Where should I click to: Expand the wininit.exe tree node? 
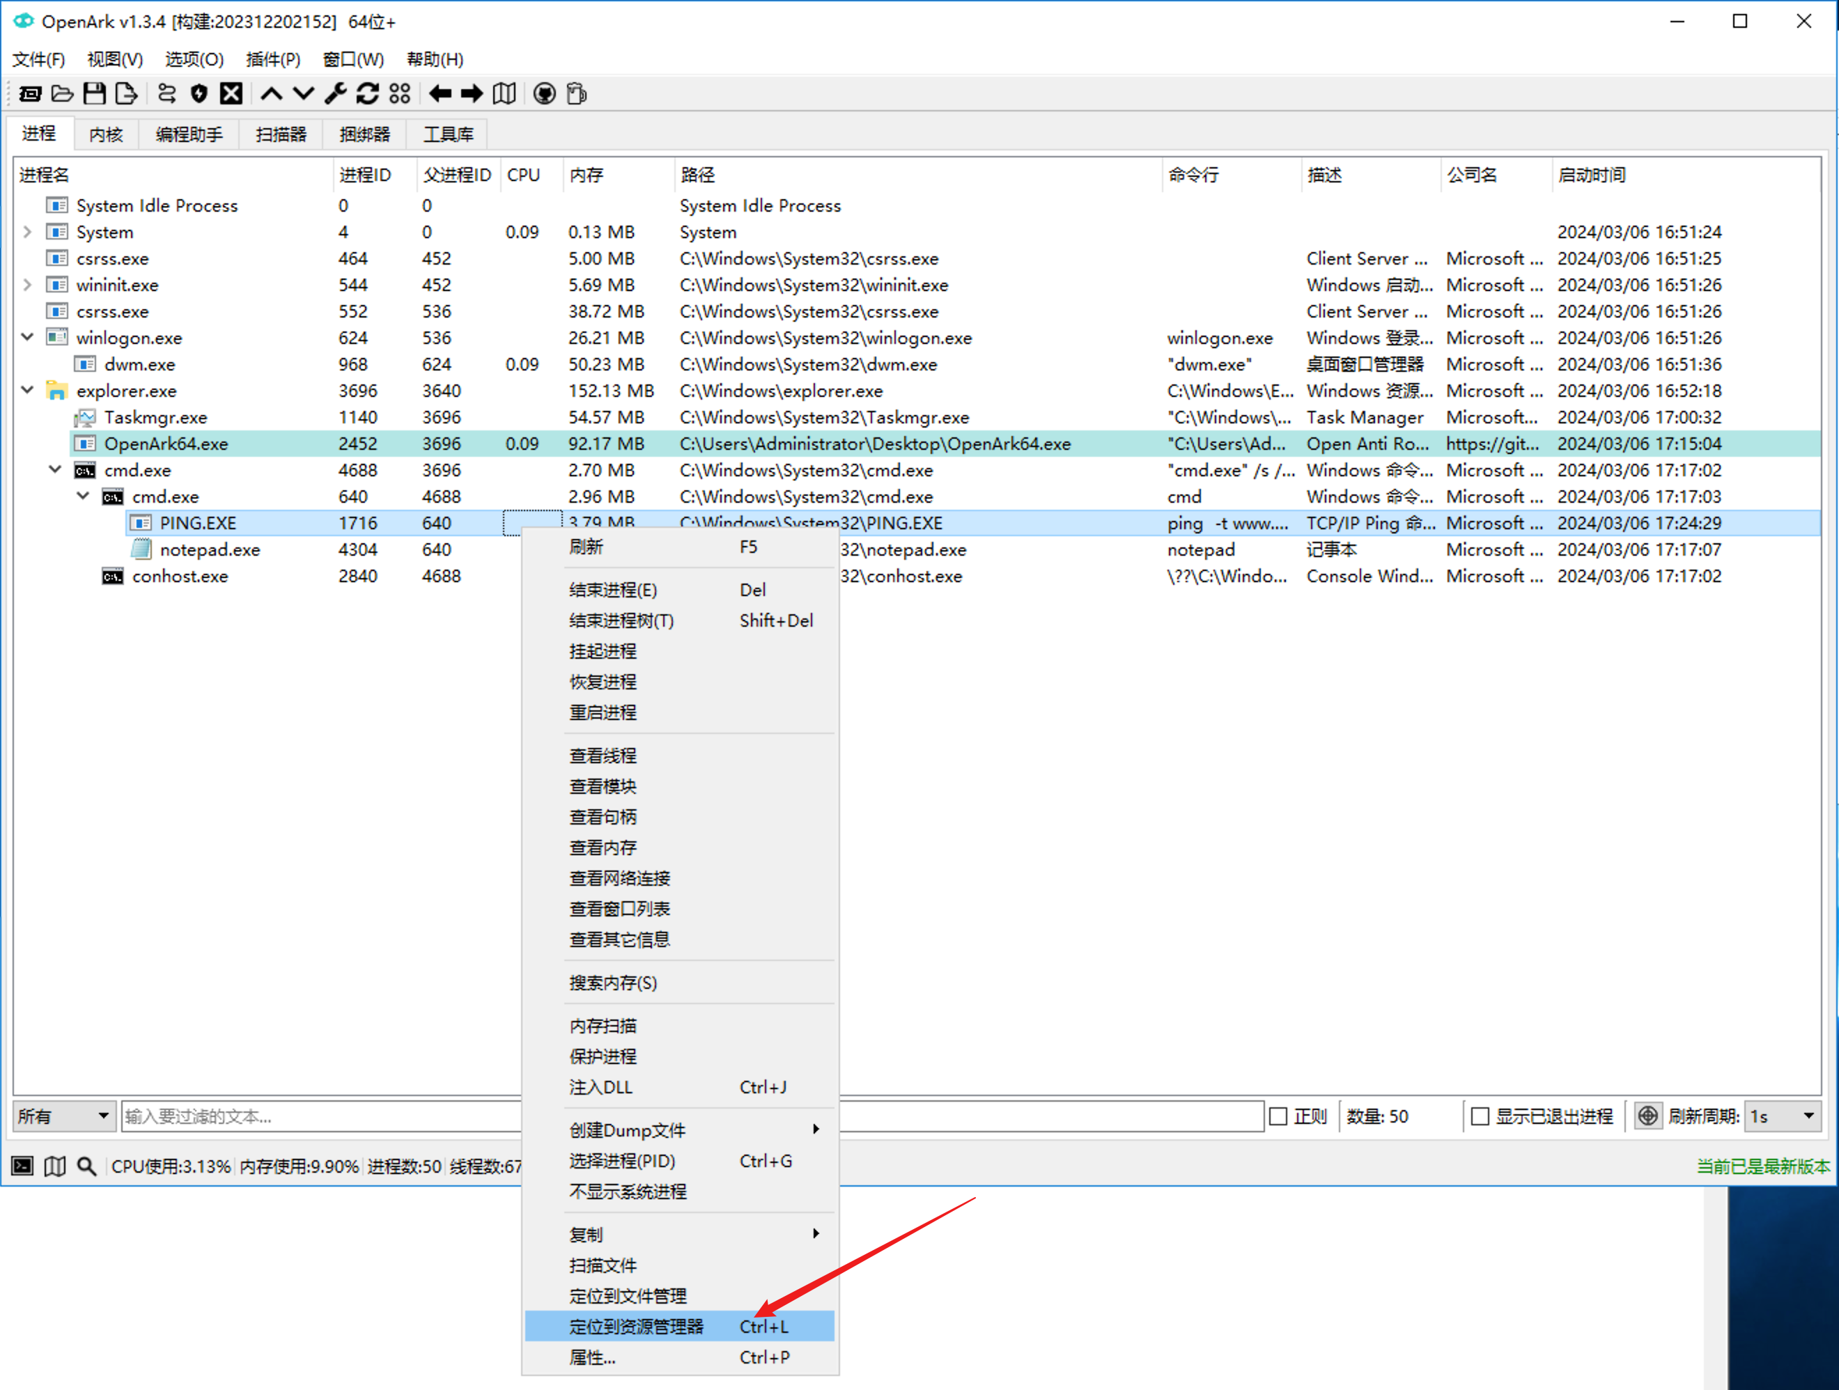click(x=27, y=285)
